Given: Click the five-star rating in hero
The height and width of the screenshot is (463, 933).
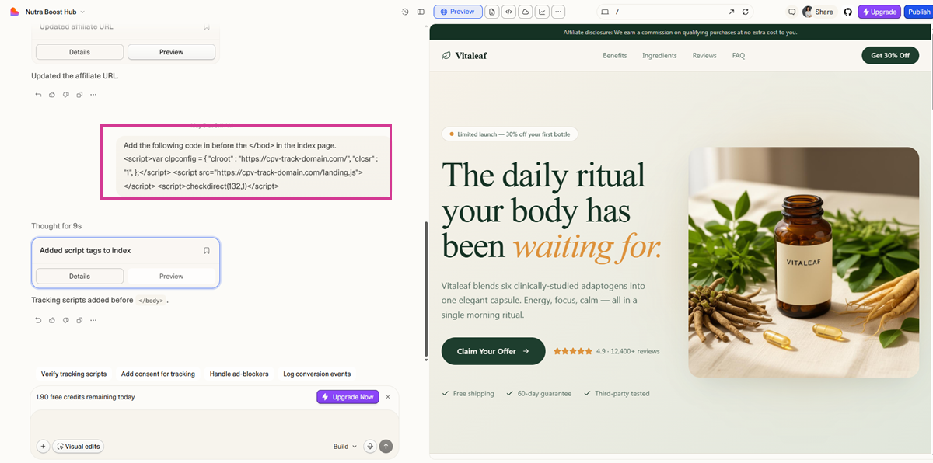Looking at the screenshot, I should click(573, 351).
